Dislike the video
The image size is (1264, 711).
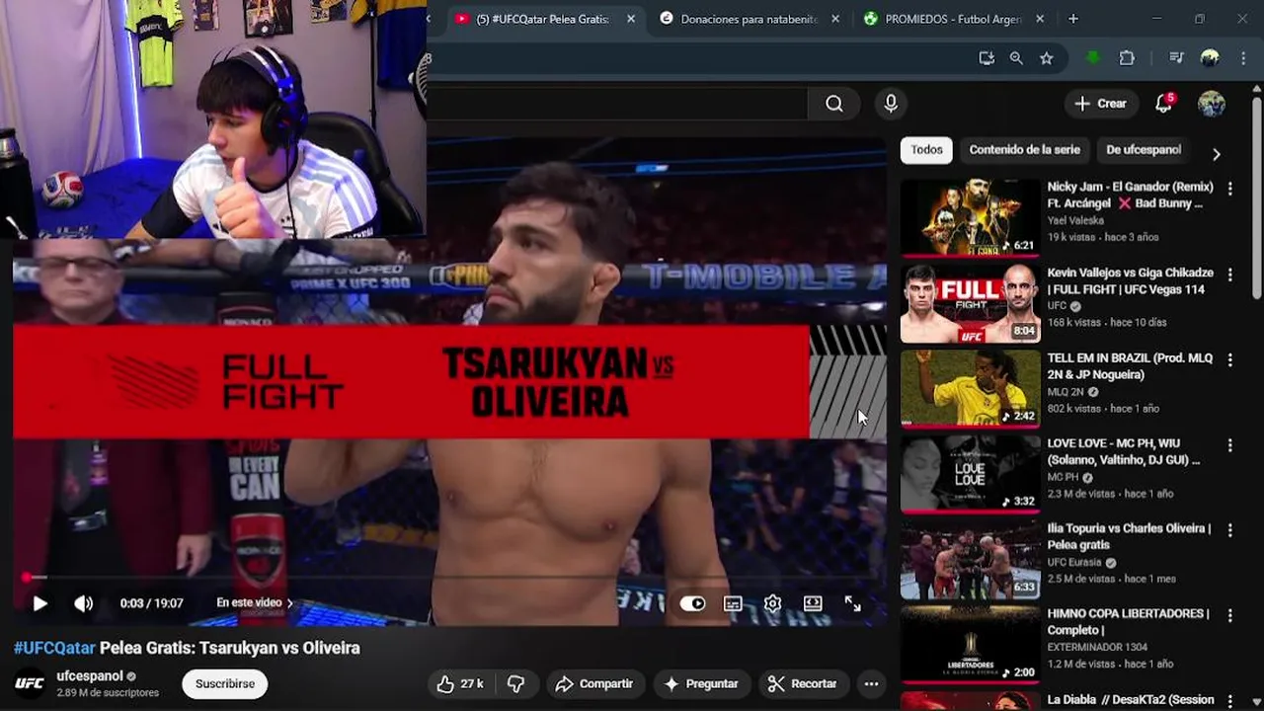515,683
